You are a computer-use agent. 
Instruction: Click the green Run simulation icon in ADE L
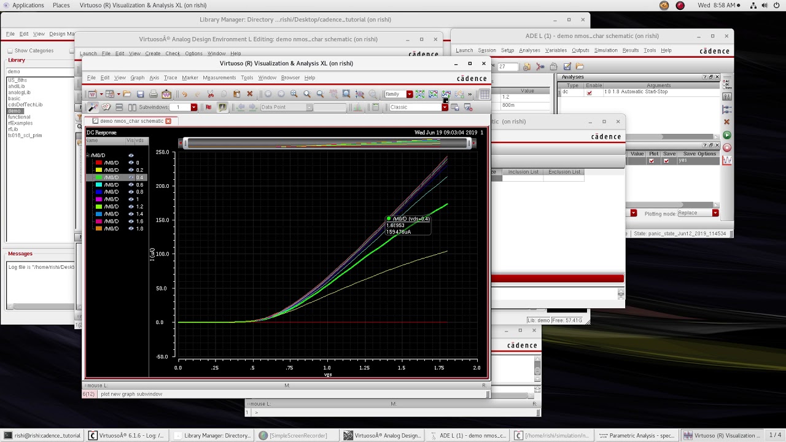click(727, 135)
